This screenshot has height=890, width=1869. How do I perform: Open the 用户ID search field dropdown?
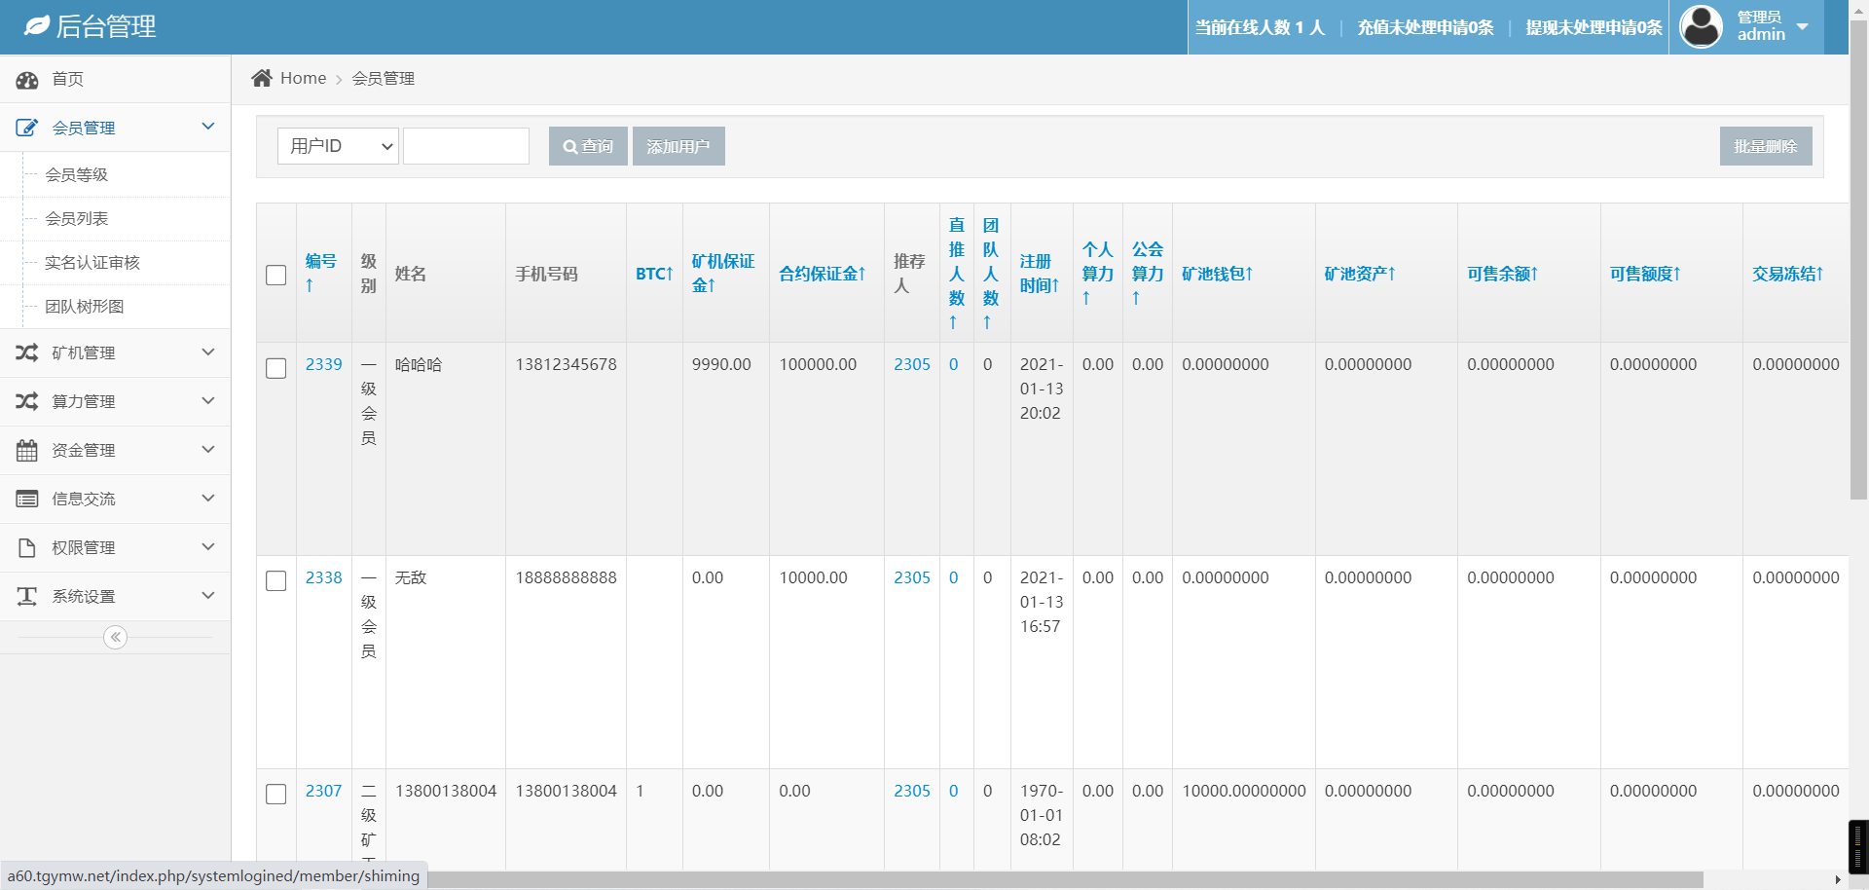338,146
